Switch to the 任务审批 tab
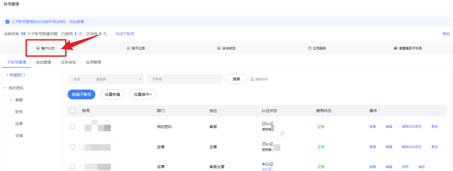453x171 pixels. tap(68, 62)
